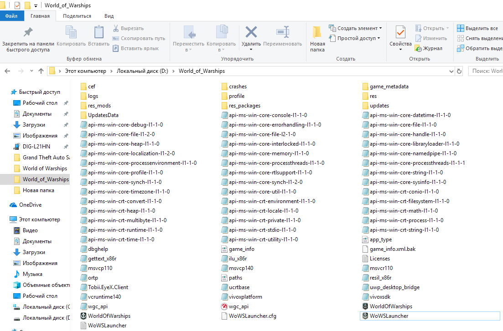Select the Licenses text file
The image size is (503, 331).
point(376,259)
